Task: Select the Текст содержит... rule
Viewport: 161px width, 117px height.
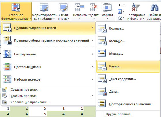Action: pyautogui.click(x=128, y=79)
